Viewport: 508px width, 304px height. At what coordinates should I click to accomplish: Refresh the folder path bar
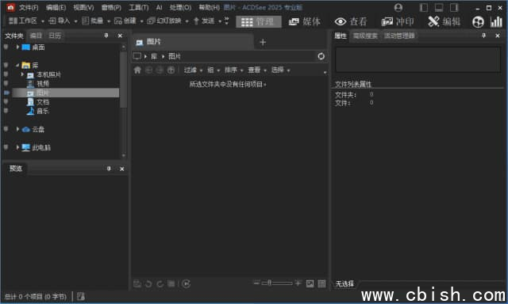pyautogui.click(x=321, y=56)
